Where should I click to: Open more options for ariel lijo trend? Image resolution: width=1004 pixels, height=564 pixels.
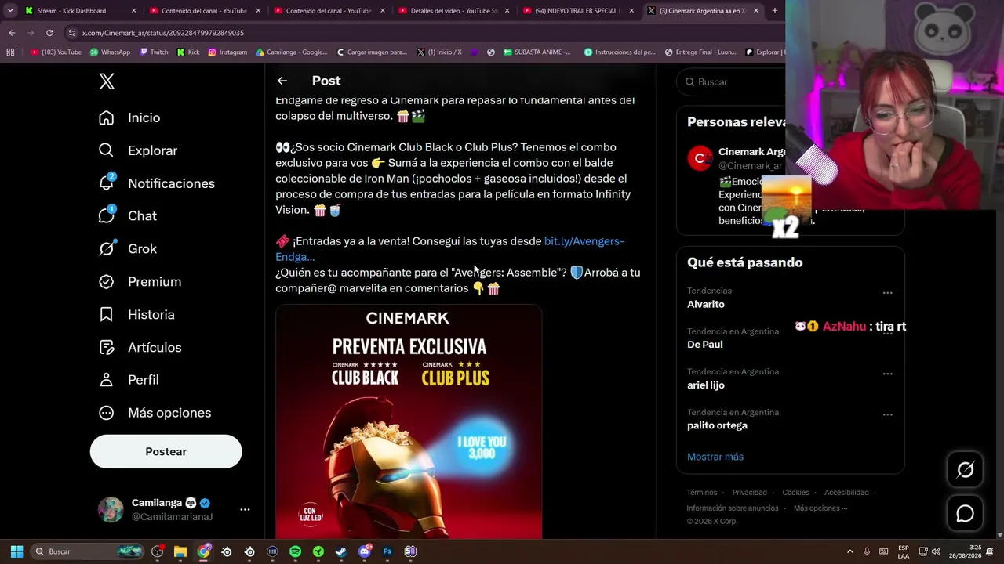point(887,374)
